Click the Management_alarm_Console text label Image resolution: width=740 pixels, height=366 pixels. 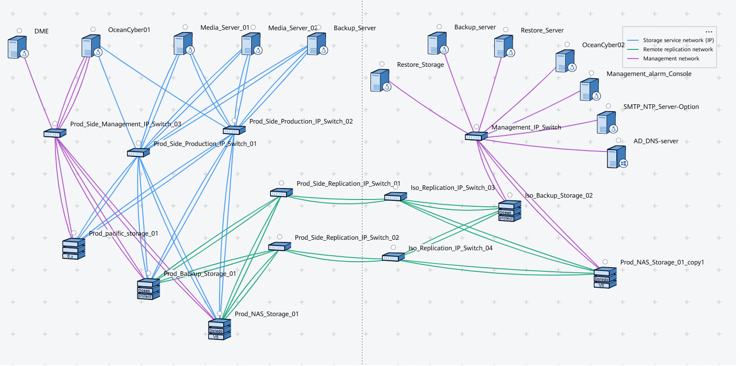coord(649,74)
